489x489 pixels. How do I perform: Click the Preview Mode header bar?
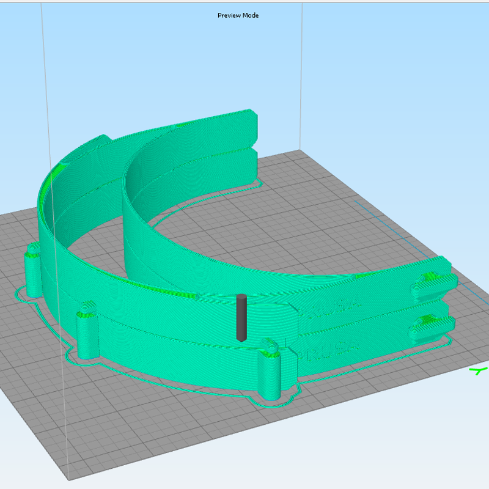point(238,15)
